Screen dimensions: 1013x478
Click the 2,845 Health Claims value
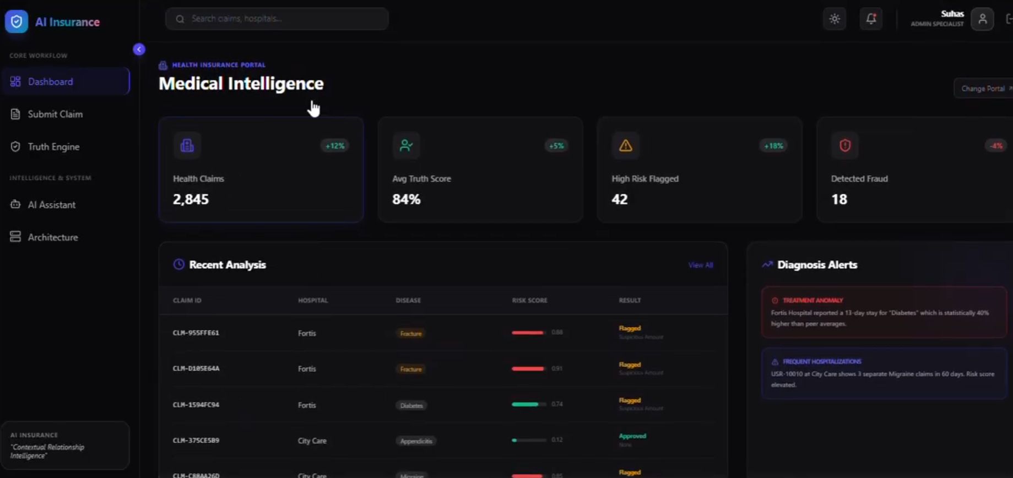[x=191, y=199]
